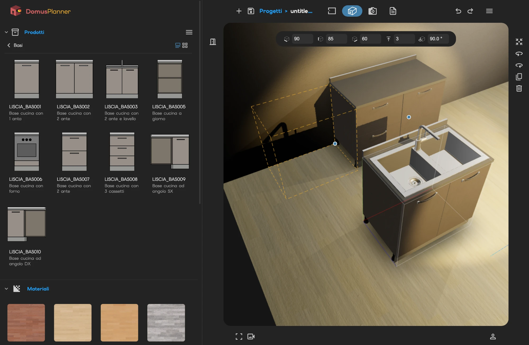Viewport: 529px width, 345px height.
Task: Toggle fullscreen viewport mode
Action: (x=239, y=337)
